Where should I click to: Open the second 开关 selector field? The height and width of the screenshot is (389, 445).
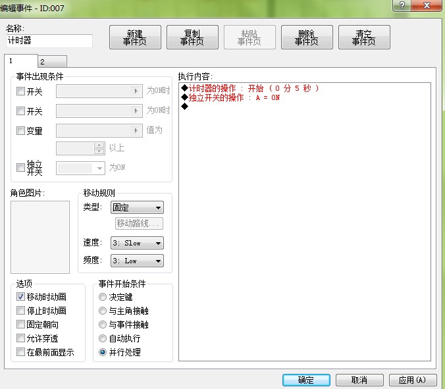click(x=99, y=111)
